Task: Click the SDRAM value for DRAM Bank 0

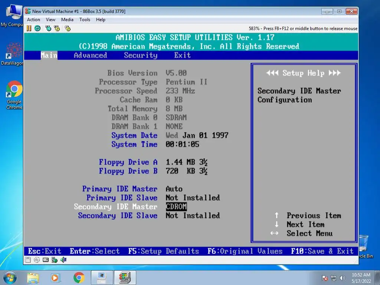Action: [176, 118]
